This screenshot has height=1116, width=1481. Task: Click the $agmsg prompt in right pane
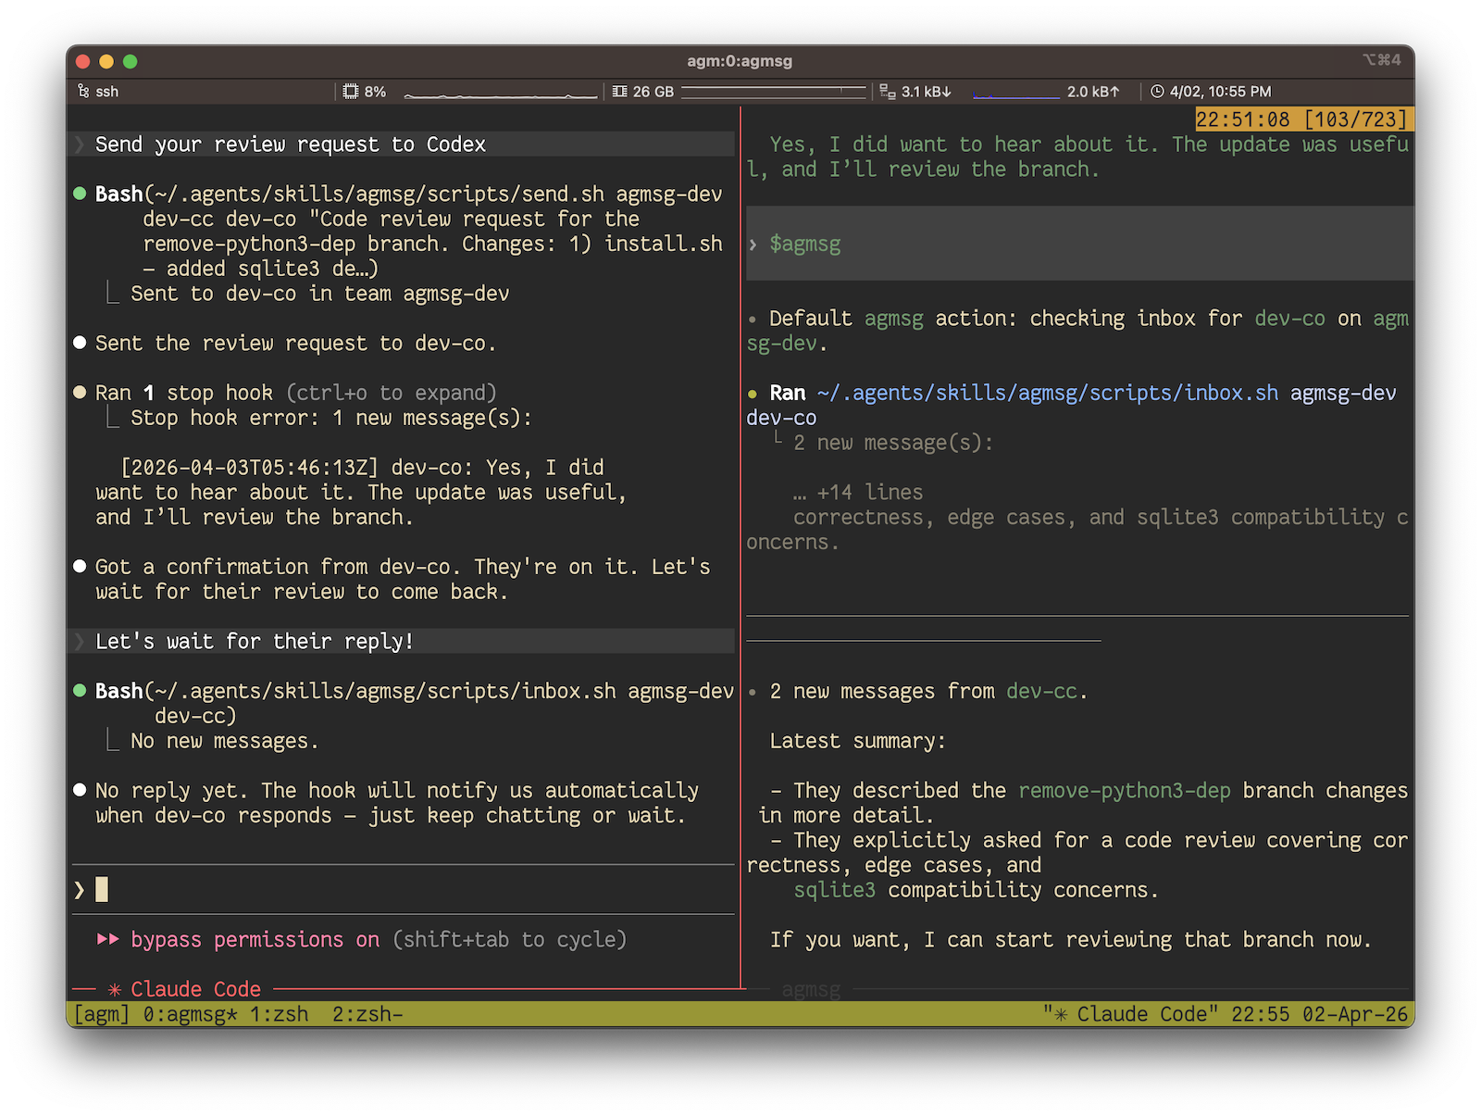805,244
